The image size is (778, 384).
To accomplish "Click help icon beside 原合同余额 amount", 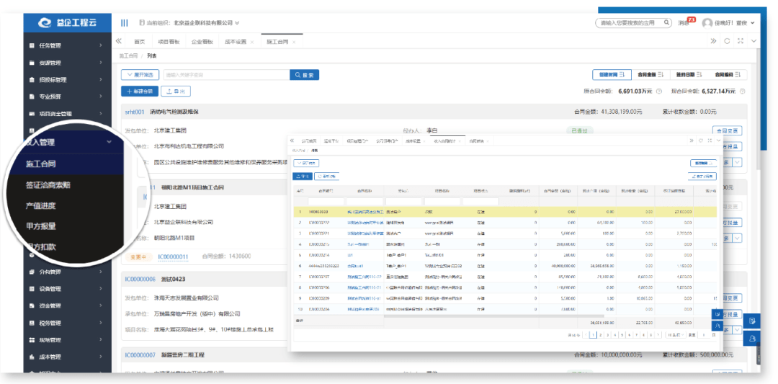I will point(659,91).
